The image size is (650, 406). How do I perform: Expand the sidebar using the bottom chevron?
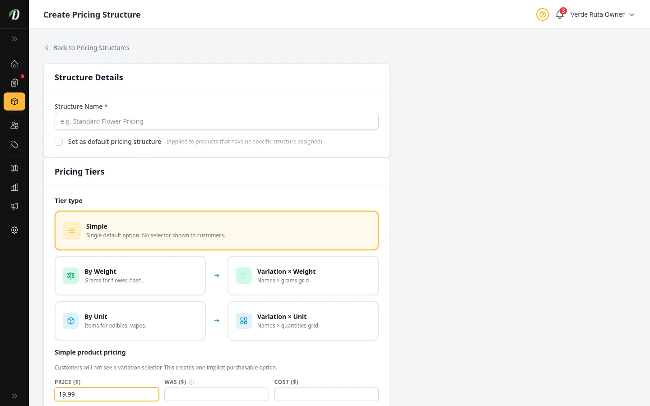[14, 396]
